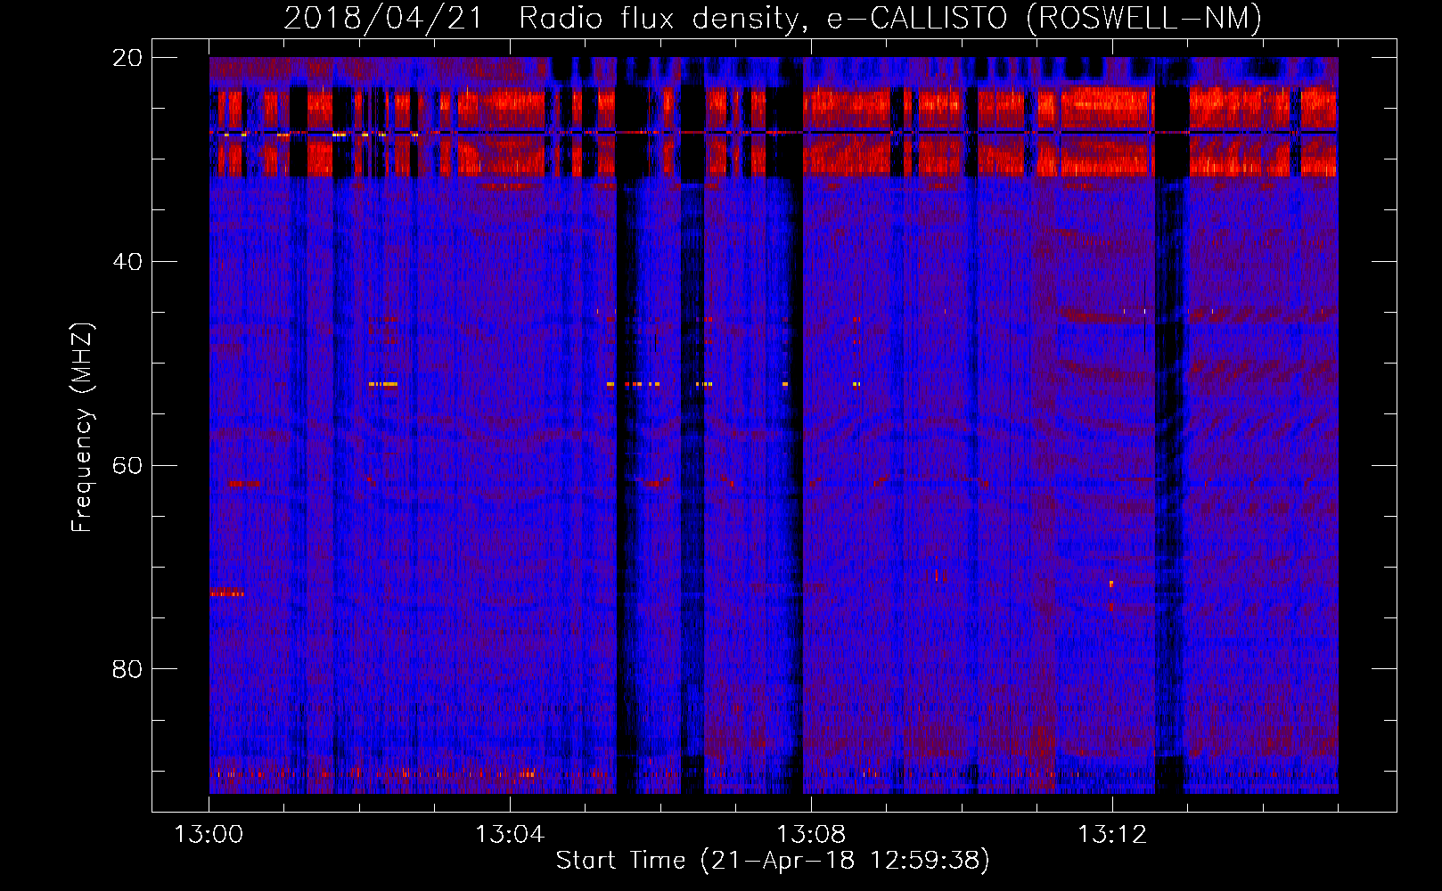The height and width of the screenshot is (891, 1442).
Task: Click the 13:08 time tick label
Action: 811,835
